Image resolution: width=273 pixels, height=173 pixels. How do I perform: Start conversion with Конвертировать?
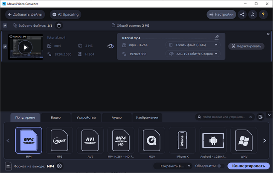(x=249, y=166)
